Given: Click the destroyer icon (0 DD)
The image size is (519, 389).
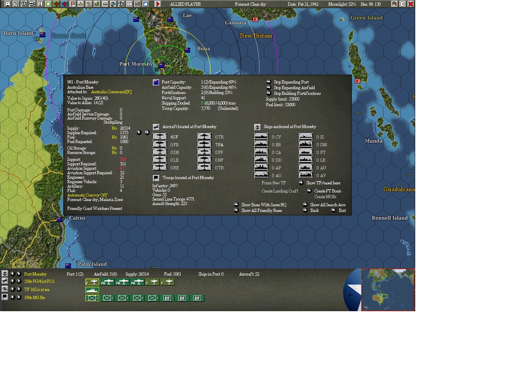Looking at the screenshot, I should click(x=261, y=160).
